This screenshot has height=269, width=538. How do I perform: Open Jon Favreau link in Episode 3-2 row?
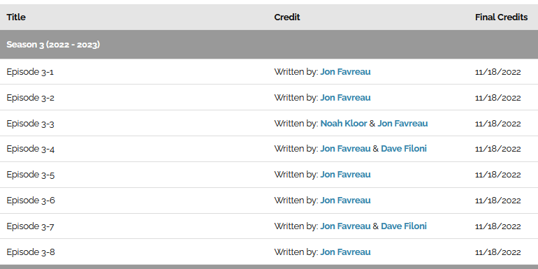345,97
